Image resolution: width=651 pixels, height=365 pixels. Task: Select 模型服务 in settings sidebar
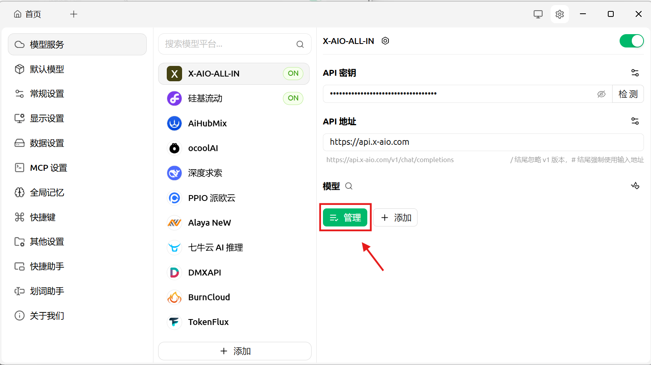pyautogui.click(x=77, y=44)
